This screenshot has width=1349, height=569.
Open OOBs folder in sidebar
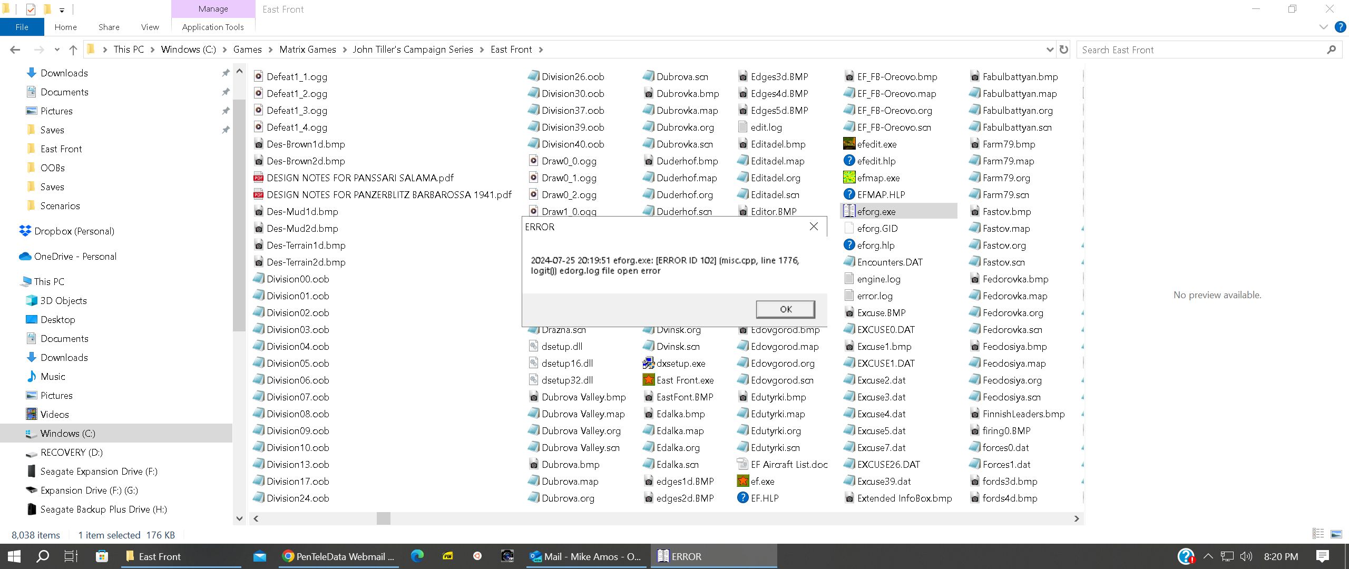click(52, 168)
